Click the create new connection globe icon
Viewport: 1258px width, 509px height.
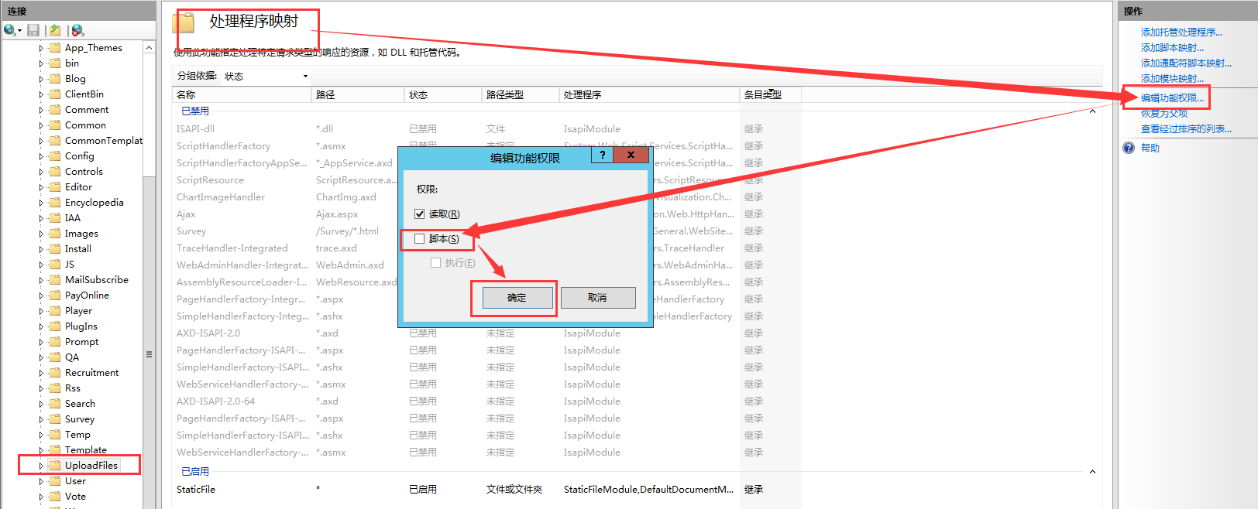[10, 30]
